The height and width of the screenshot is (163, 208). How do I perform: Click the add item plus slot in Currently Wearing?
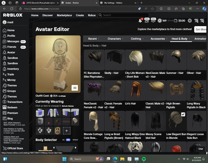[67, 130]
